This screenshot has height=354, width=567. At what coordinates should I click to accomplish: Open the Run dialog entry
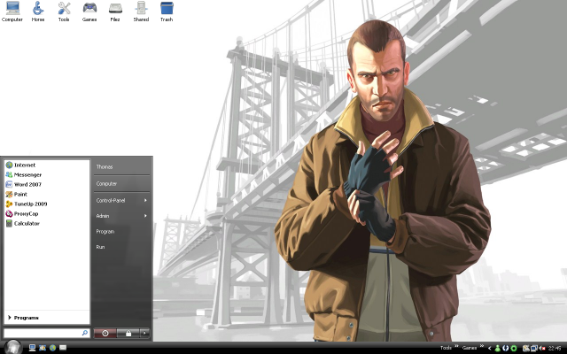point(100,247)
